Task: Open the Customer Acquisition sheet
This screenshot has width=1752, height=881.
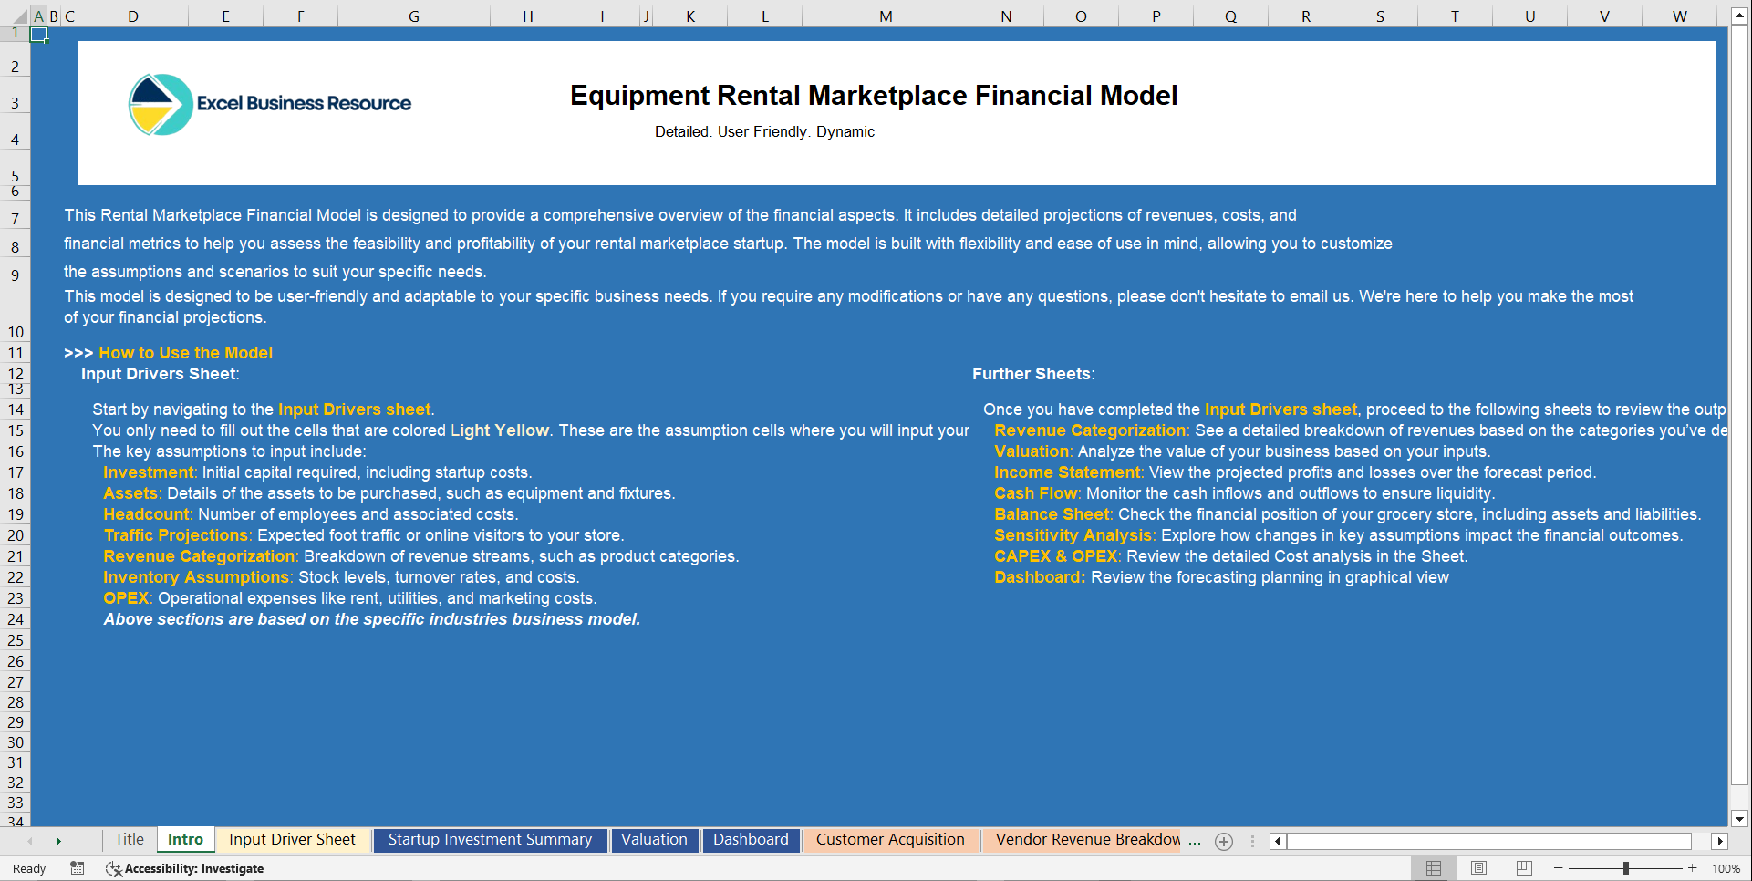Action: [x=891, y=839]
